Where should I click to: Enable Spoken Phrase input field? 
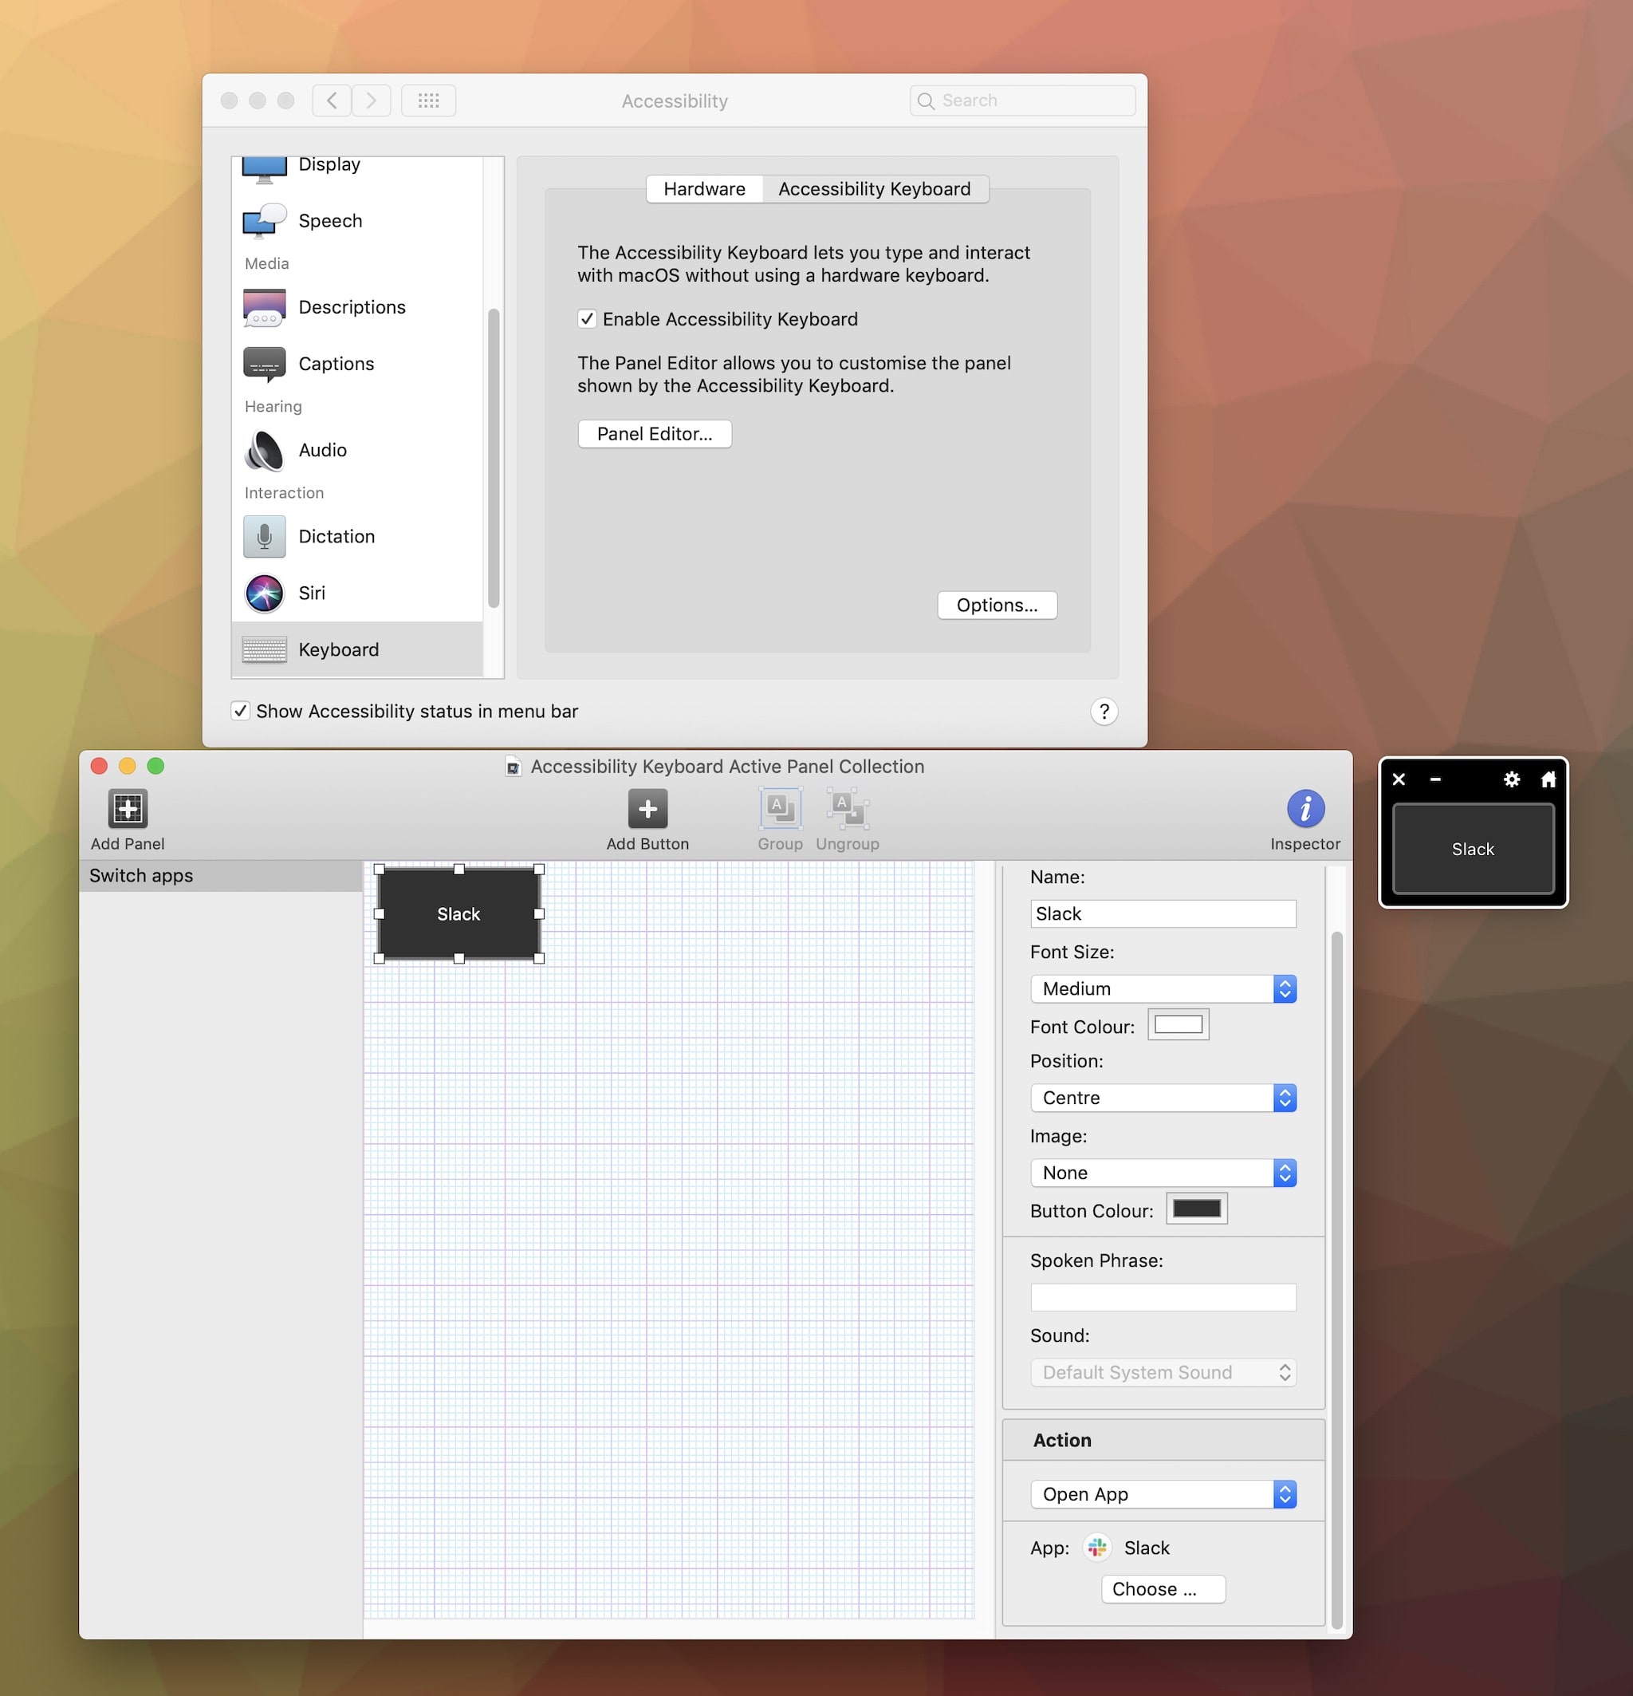coord(1163,1298)
